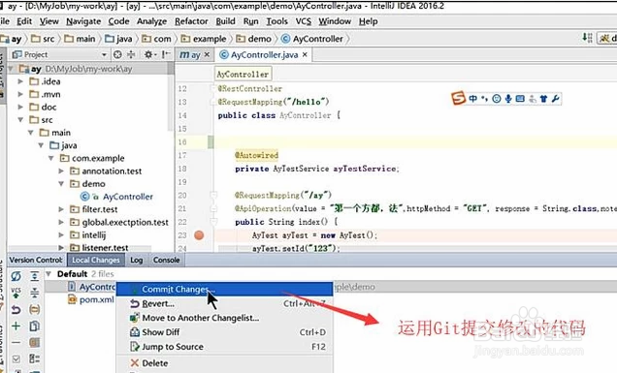Click Collapse All icon in Local Changes
The image size is (617, 373).
pyautogui.click(x=35, y=293)
